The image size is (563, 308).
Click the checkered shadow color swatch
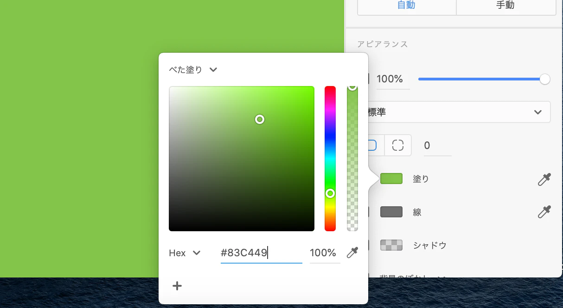click(391, 245)
